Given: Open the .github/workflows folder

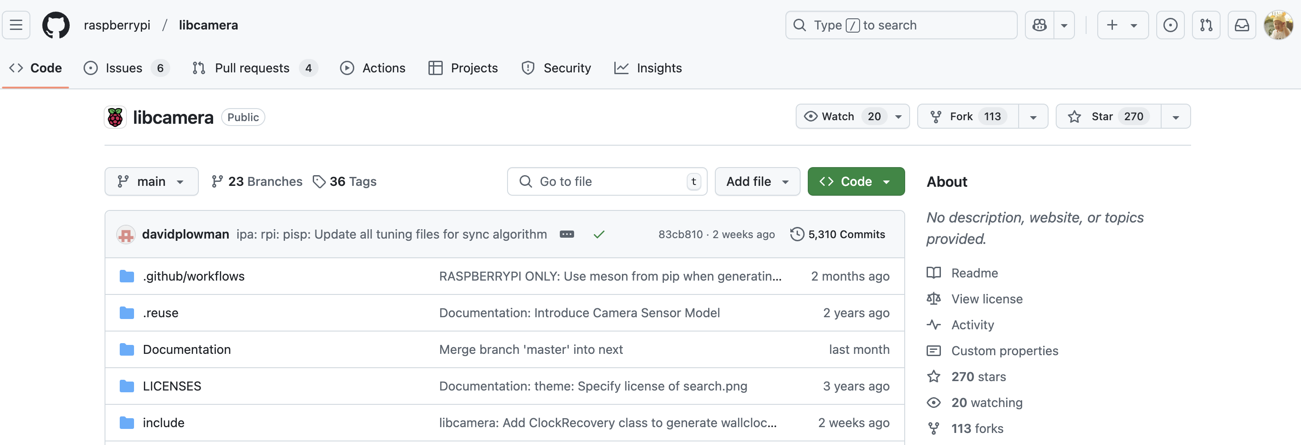Looking at the screenshot, I should click(193, 276).
